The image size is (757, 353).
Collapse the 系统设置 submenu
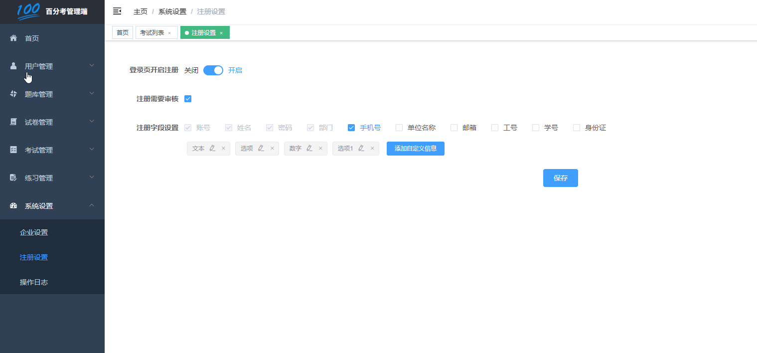click(x=91, y=205)
